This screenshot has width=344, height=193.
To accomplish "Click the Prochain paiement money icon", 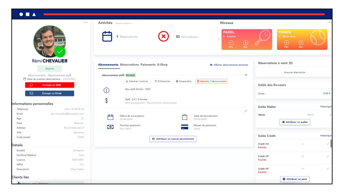I will [x=110, y=127].
